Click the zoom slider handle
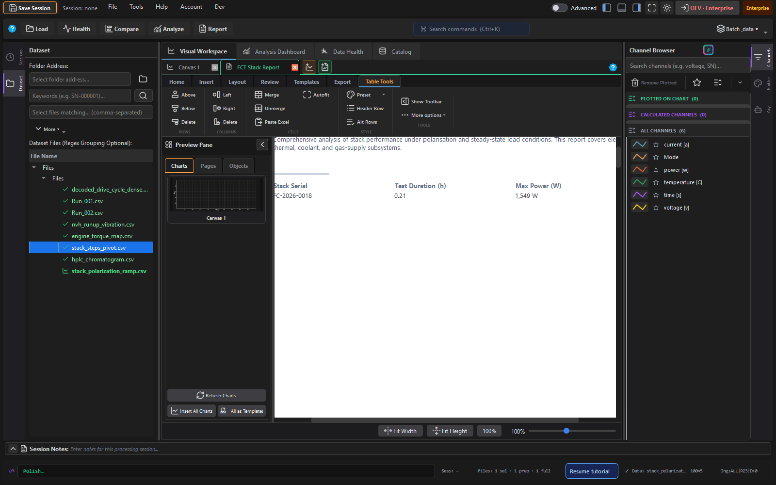Viewport: 776px width, 485px height. pos(566,431)
